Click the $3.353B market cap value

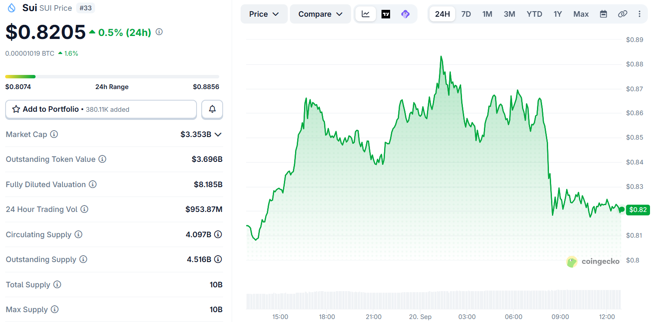(196, 134)
